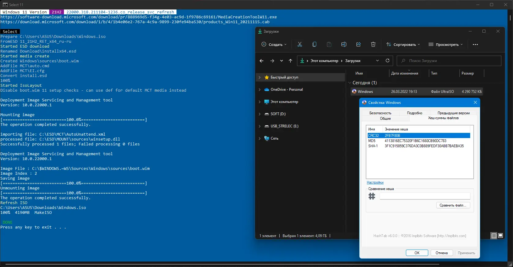
Task: Go back with the Explorer back arrow
Action: pyautogui.click(x=262, y=61)
